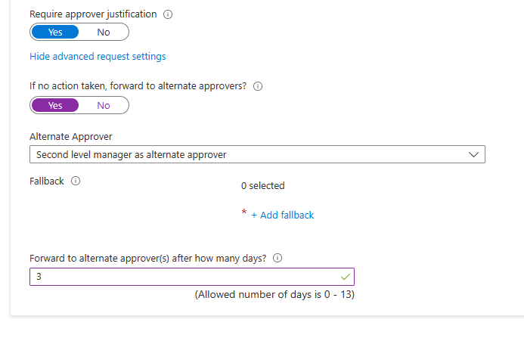The width and height of the screenshot is (524, 338).
Task: Select Yes for Require approver justification
Action: point(56,32)
